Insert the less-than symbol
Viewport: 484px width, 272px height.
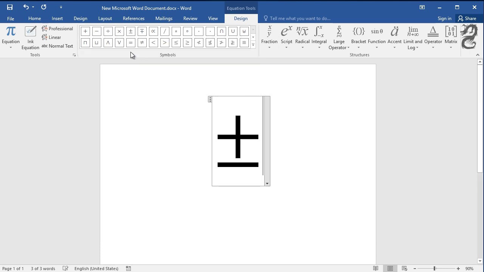point(154,43)
